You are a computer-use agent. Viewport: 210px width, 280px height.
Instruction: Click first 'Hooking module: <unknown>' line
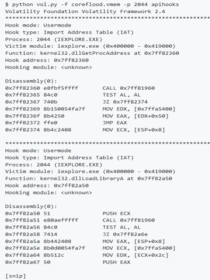(x=48, y=67)
